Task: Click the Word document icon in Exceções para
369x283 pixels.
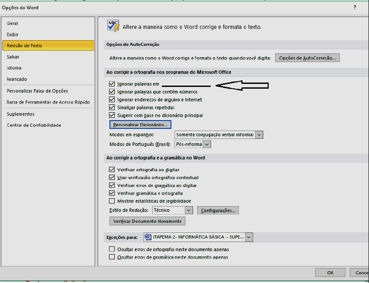Action: tap(147, 237)
